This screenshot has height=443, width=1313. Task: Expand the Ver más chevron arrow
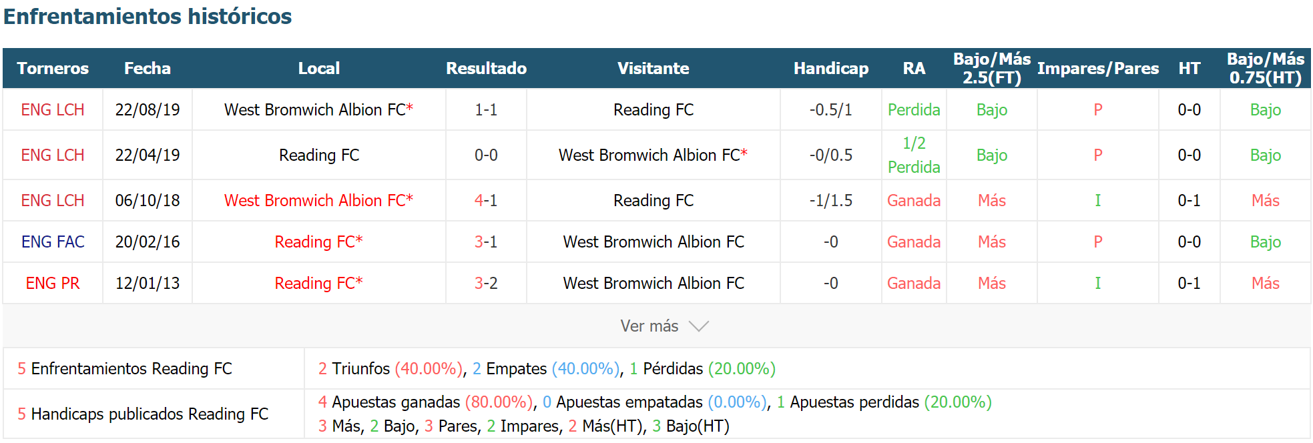click(698, 326)
